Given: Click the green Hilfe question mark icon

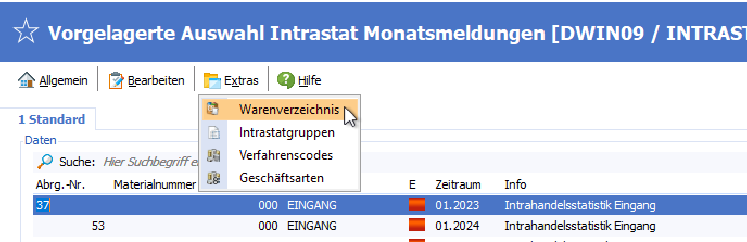Looking at the screenshot, I should pyautogui.click(x=286, y=80).
